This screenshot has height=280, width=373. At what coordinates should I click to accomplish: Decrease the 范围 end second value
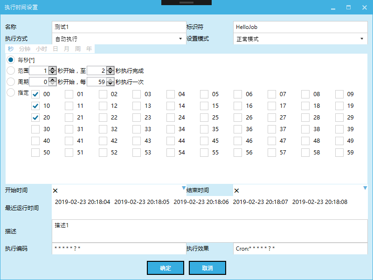(x=110, y=73)
